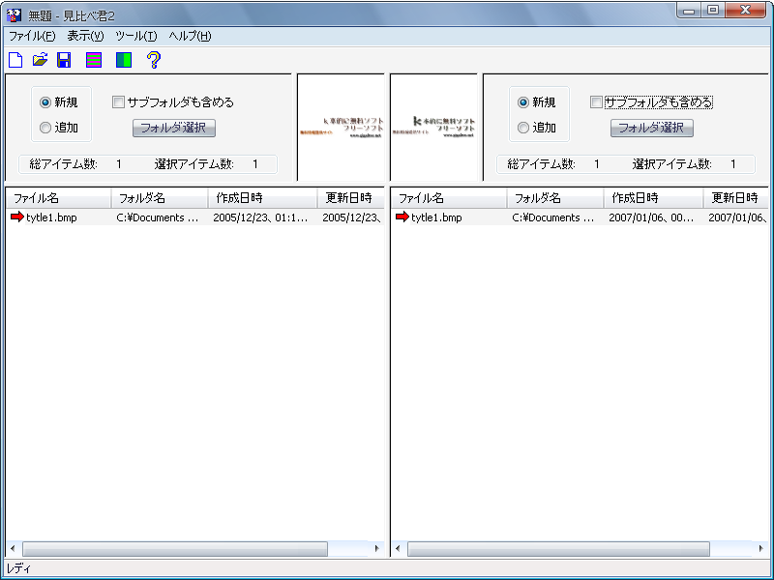Click left list horizontal scrollbar thumb

coord(175,548)
